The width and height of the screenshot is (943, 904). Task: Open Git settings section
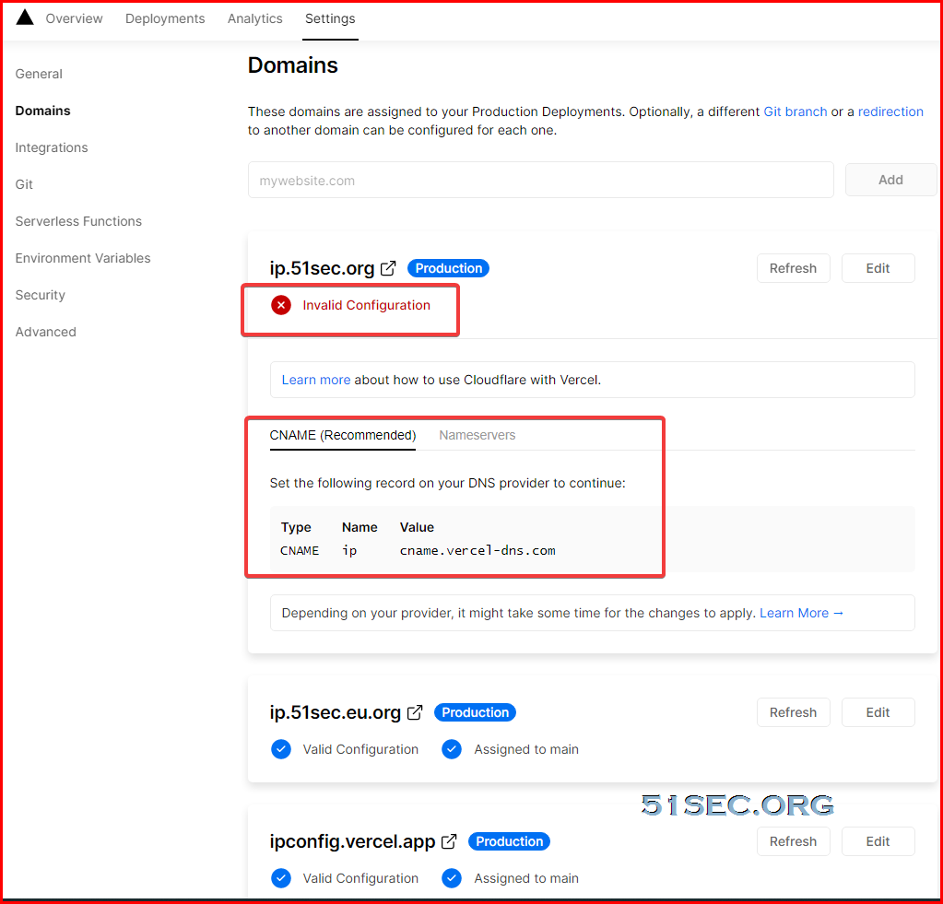coord(24,184)
